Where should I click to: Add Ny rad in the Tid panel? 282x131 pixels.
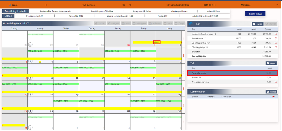(271, 63)
